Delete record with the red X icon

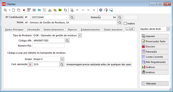[24, 10]
